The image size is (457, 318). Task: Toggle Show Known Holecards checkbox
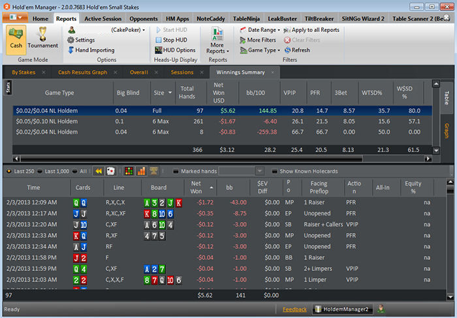click(x=275, y=171)
